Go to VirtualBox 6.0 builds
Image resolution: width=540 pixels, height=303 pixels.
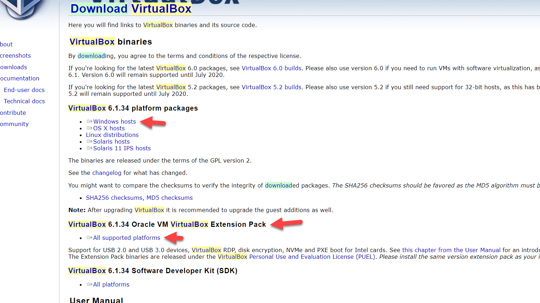[271, 68]
